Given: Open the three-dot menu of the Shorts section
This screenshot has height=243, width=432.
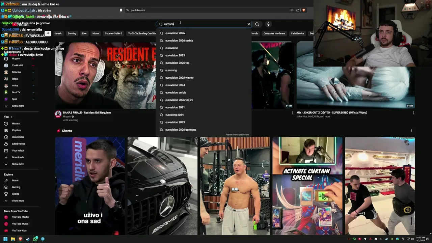Looking at the screenshot, I should point(411,131).
